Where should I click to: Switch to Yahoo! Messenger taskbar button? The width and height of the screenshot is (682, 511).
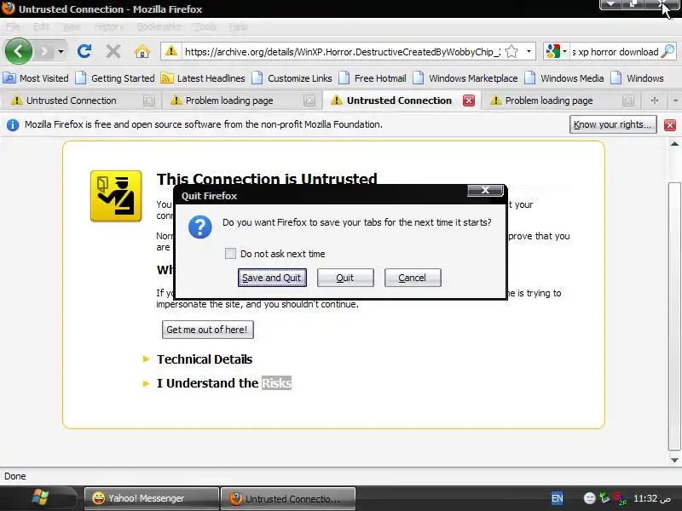[152, 498]
